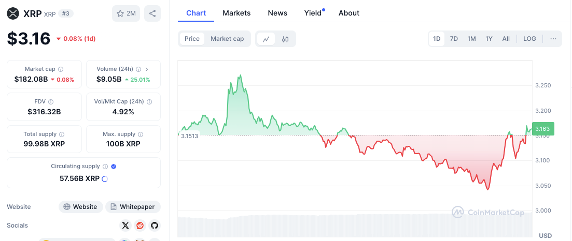Screen dimensions: 572x241
Task: Show Total supply info icon
Action: pos(62,134)
